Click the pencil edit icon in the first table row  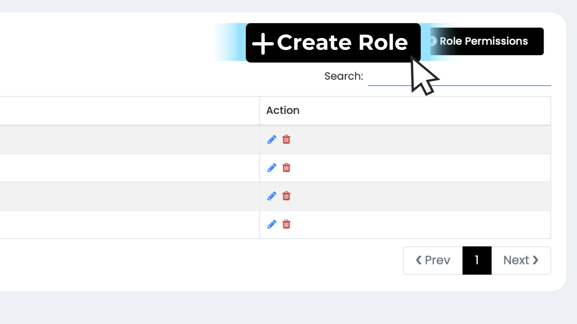[272, 140]
